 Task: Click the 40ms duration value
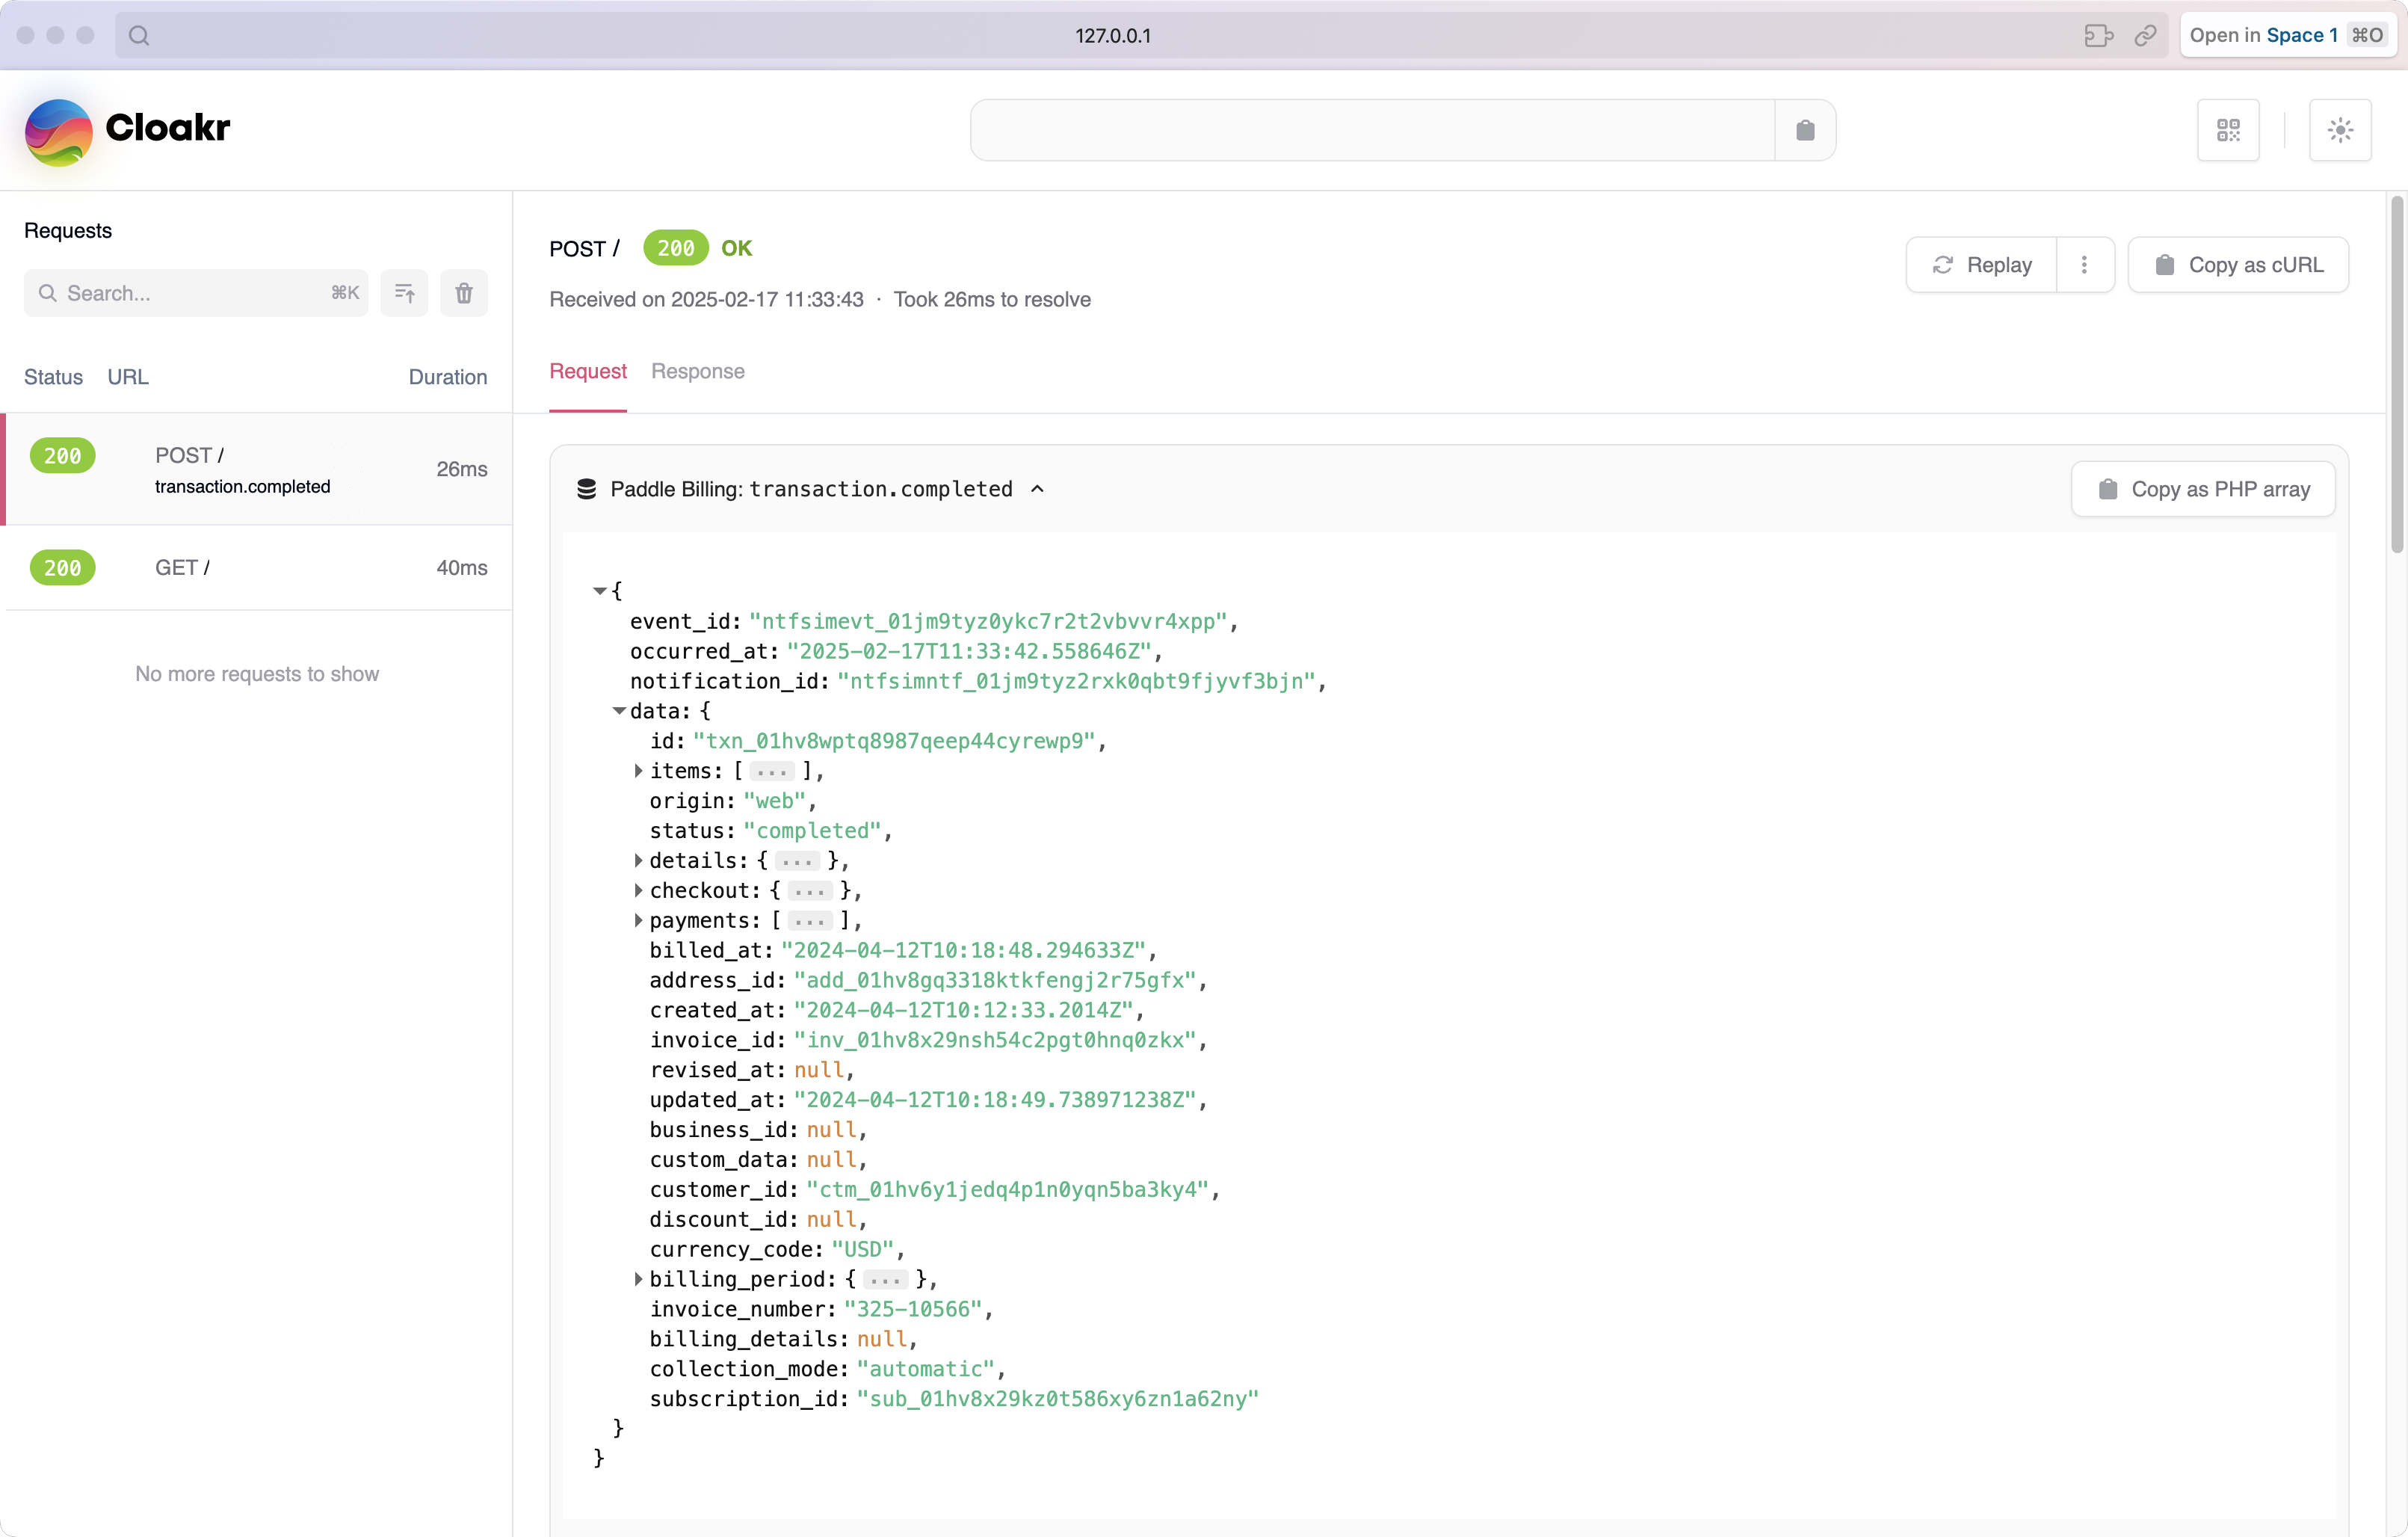pos(462,568)
